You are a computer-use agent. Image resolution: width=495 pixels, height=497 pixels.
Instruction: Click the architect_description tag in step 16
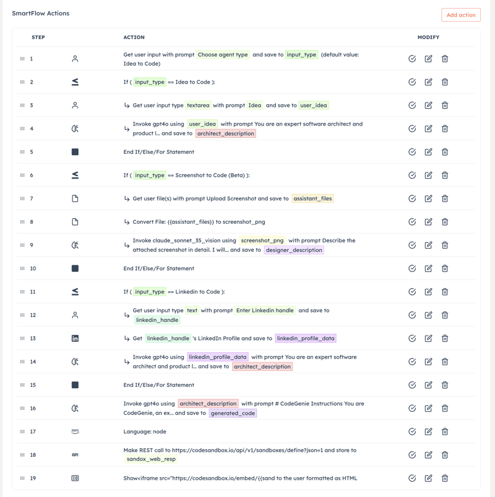(x=208, y=404)
